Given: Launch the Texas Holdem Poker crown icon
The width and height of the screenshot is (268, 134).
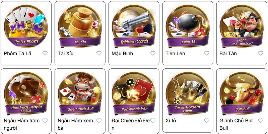Looking at the screenshot, I should (188, 93).
